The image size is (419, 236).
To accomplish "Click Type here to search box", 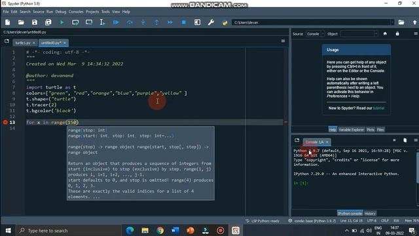I will coord(69,230).
